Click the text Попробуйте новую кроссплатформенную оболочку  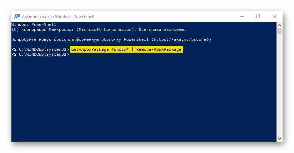pos(66,39)
